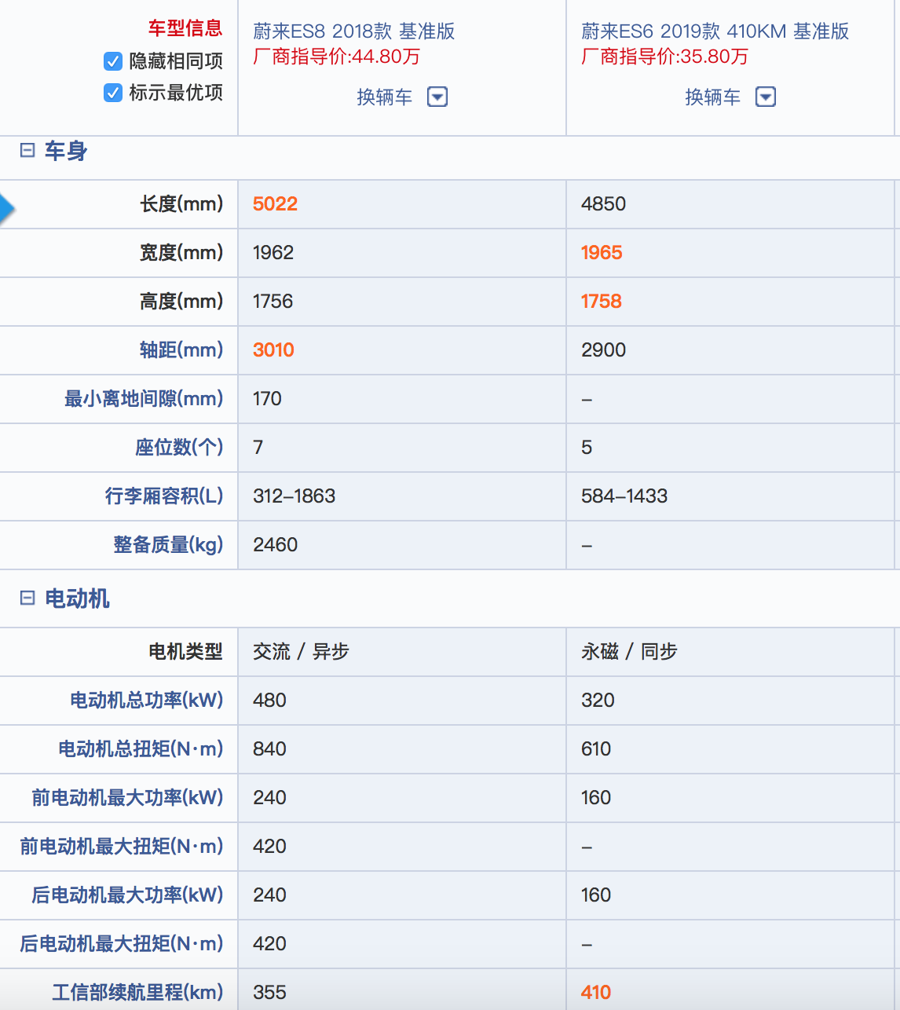Screen dimensions: 900x1010
Task: Click the width value 1962
Action: coord(273,252)
